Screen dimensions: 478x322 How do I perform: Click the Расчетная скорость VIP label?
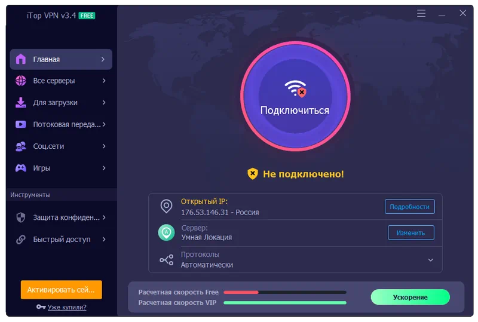(177, 302)
